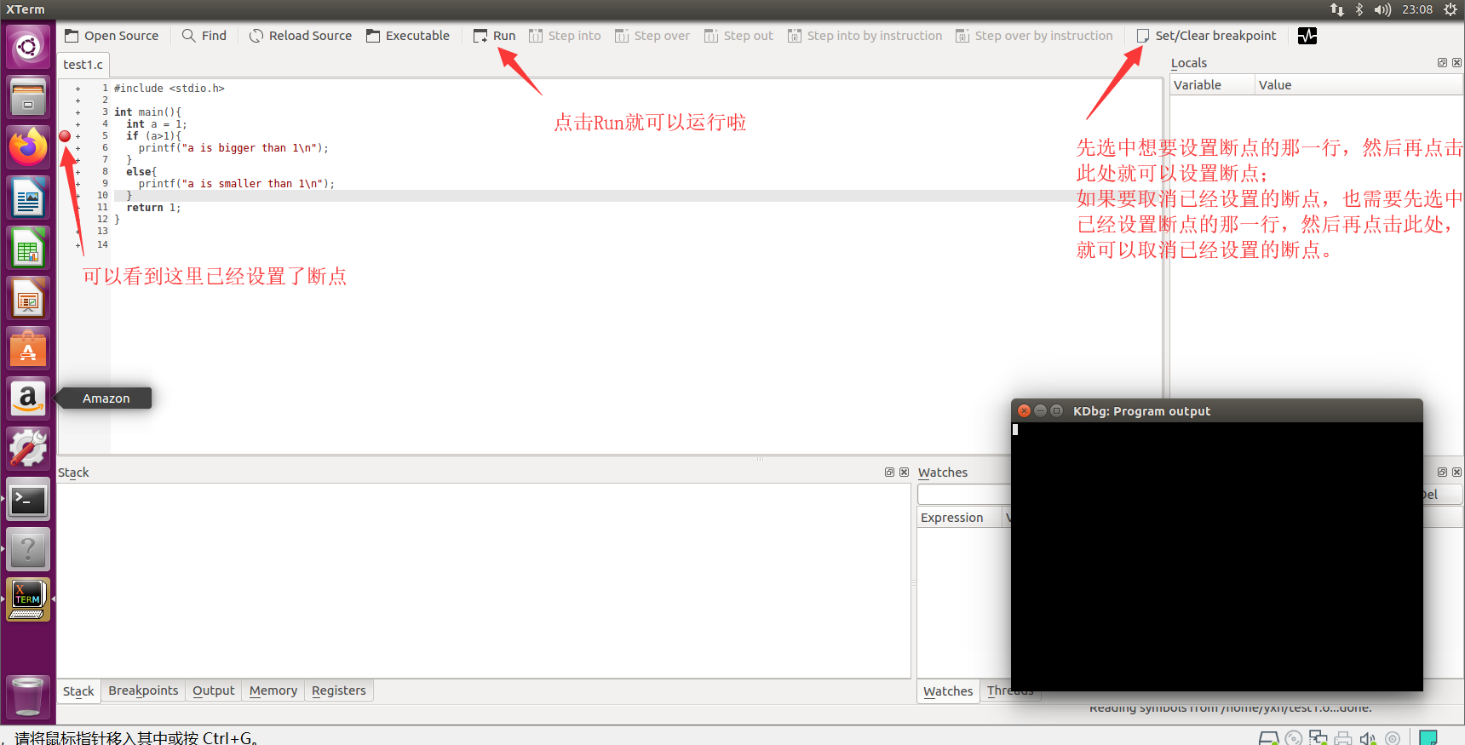Screen dimensions: 1465x745
Task: Open the Files manager from the launcher
Action: (x=28, y=97)
